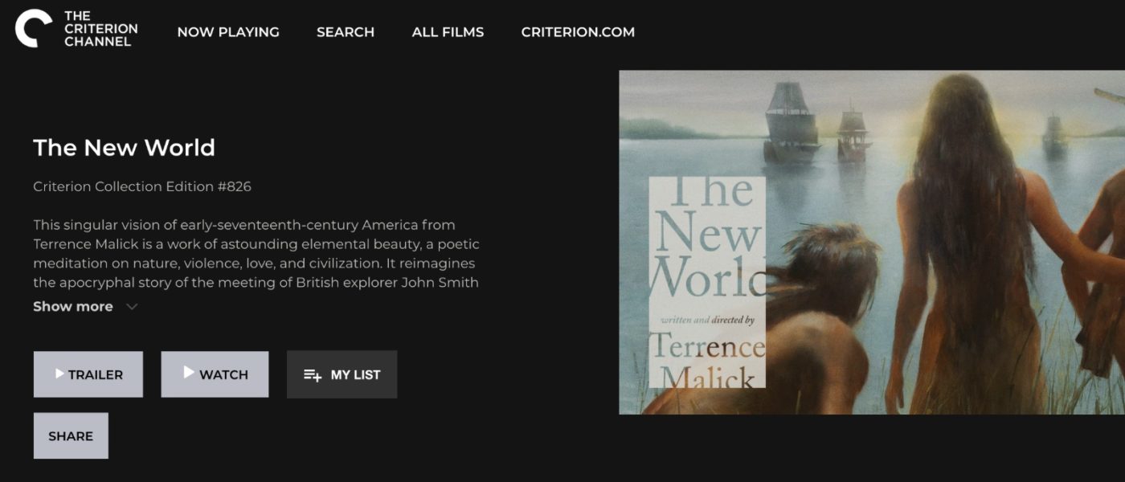The width and height of the screenshot is (1125, 482).
Task: Click the white title card on the poster
Action: point(706,282)
